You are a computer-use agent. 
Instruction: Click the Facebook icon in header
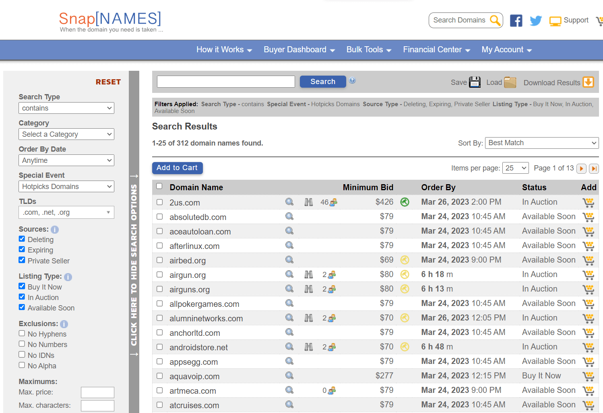516,21
